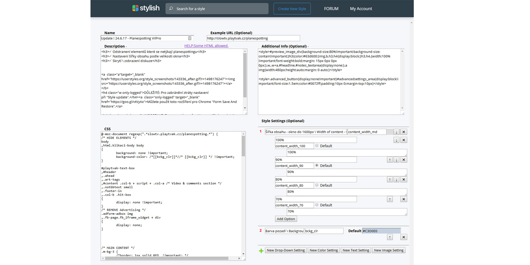The width and height of the screenshot is (530, 265).
Task: Add a New Drop-Down Setting
Action: pos(285,250)
